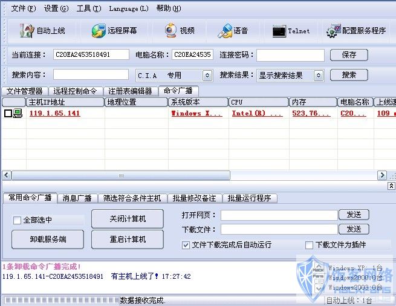The width and height of the screenshot is (396, 306).
Task: Click the host list right scroll arrow
Action: tap(381, 175)
